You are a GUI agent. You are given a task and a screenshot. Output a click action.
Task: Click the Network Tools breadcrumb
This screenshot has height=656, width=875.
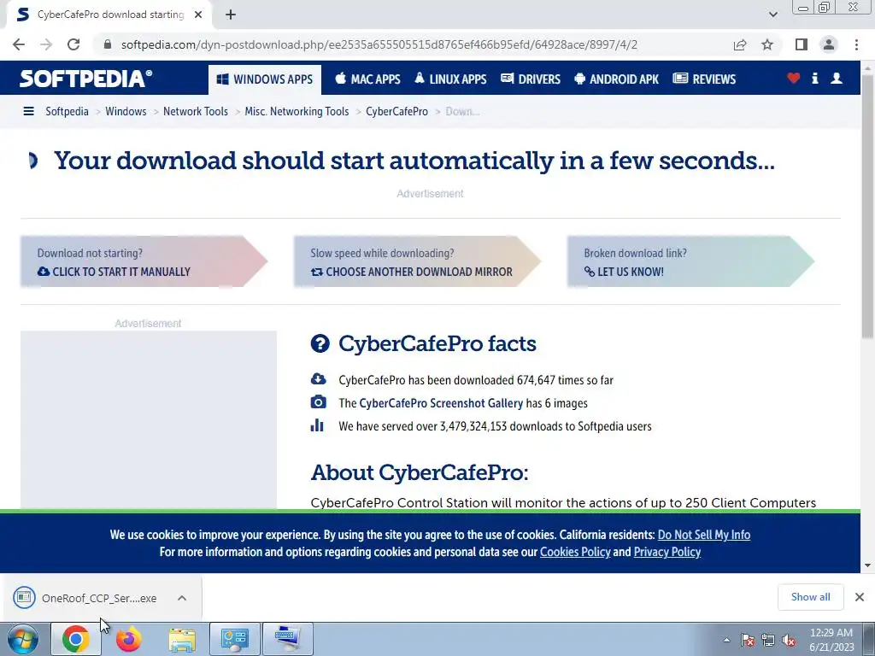[196, 112]
